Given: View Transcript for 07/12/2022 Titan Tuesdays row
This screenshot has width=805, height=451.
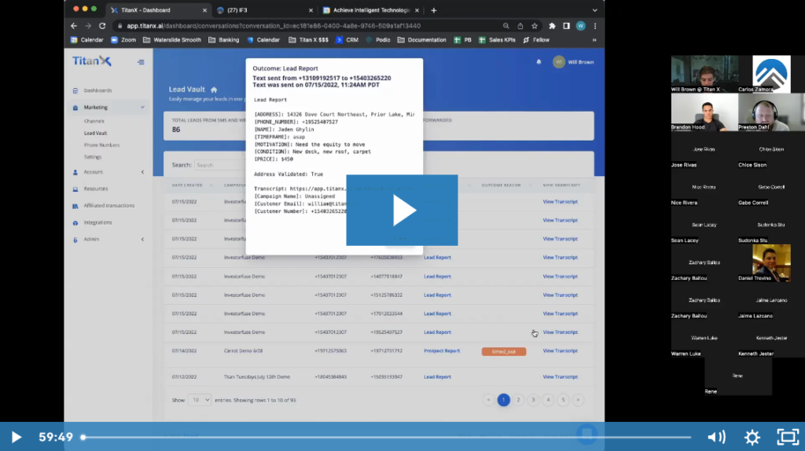Looking at the screenshot, I should tap(560, 376).
